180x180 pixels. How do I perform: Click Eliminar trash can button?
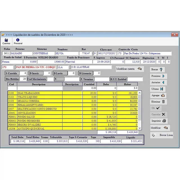click(x=158, y=102)
